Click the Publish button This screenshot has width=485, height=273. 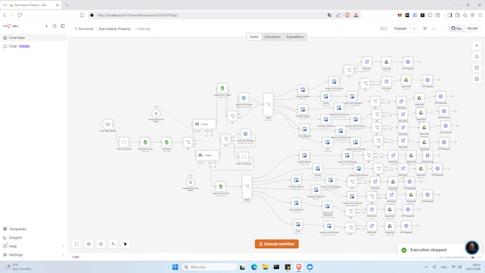click(400, 29)
